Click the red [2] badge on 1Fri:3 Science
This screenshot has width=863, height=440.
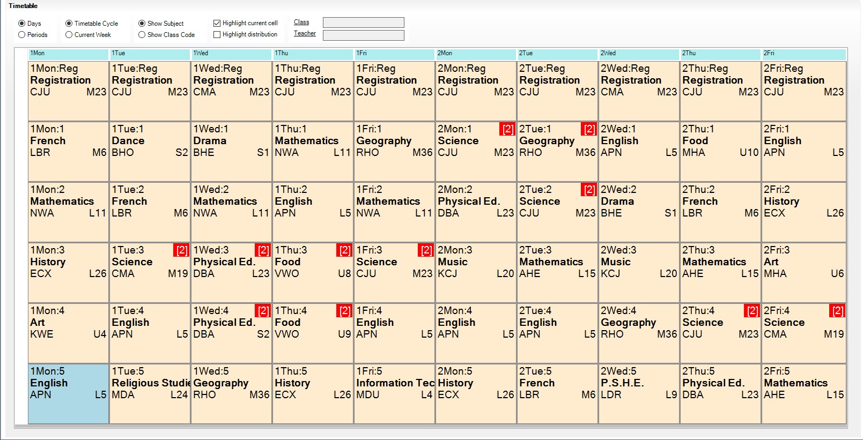tap(426, 250)
